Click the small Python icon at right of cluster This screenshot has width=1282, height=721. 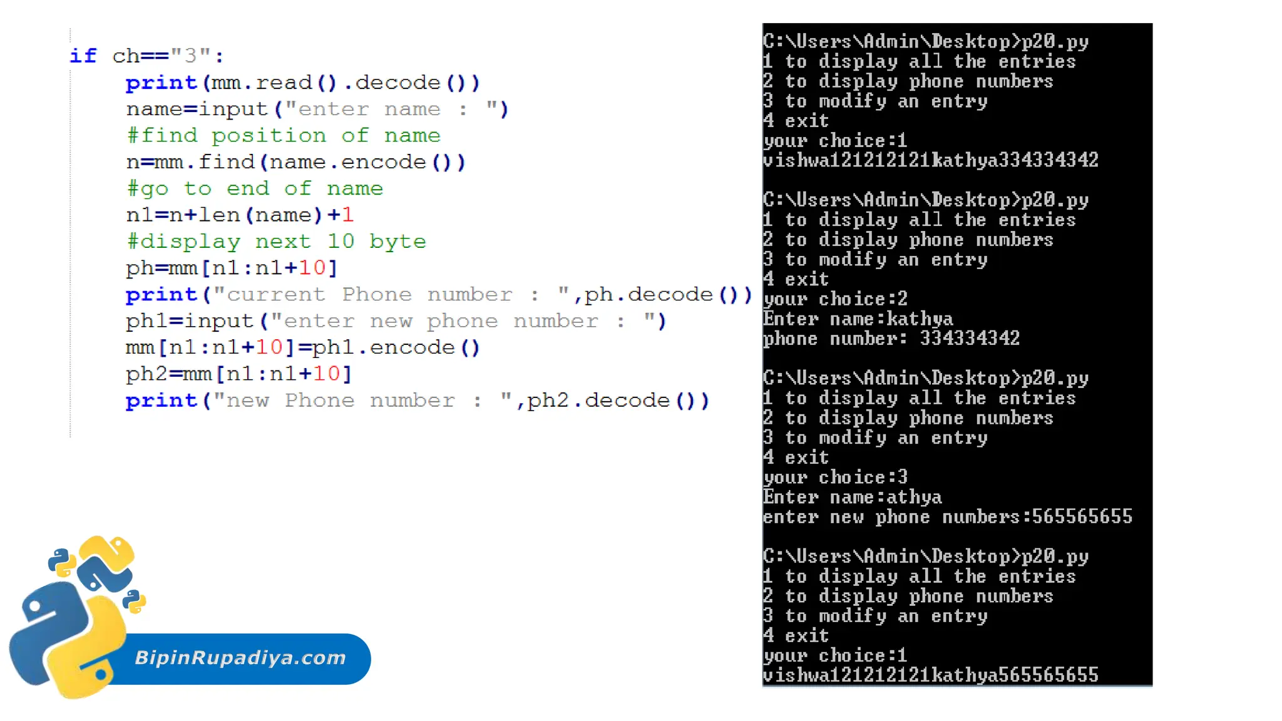134,601
